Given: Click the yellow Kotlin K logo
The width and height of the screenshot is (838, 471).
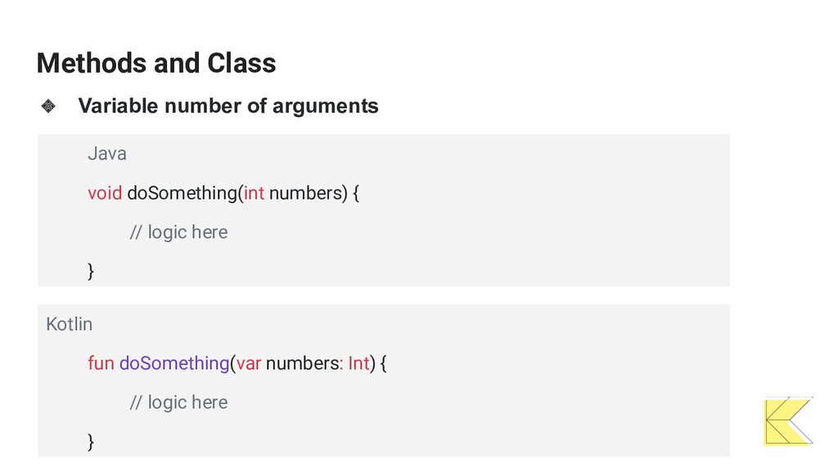Looking at the screenshot, I should 789,421.
